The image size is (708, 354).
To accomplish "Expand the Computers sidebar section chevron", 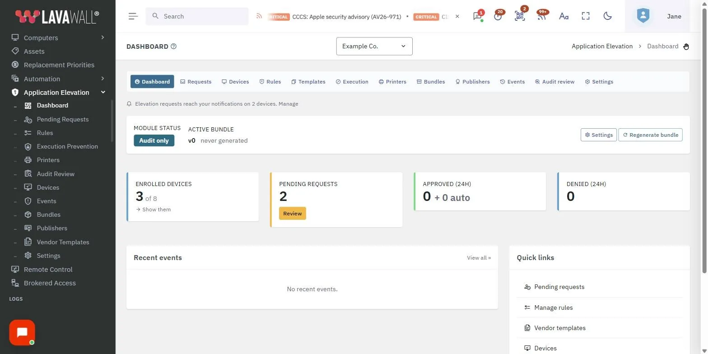I will [102, 37].
